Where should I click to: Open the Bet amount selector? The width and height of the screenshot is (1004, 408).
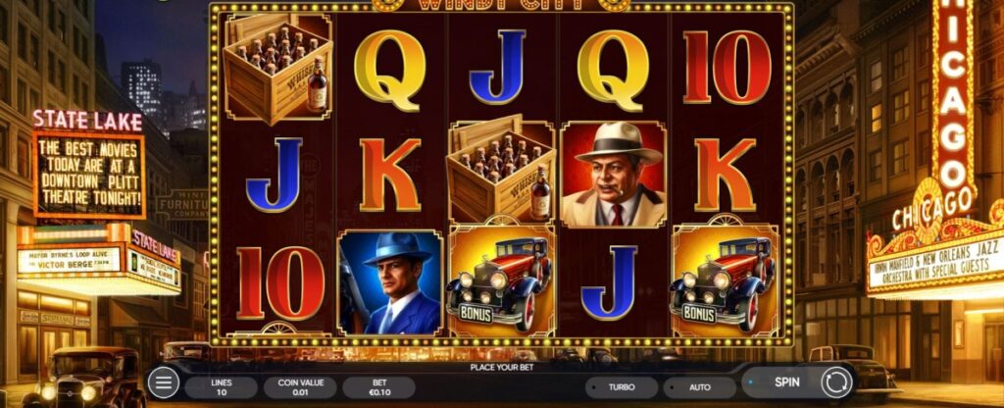point(379,387)
